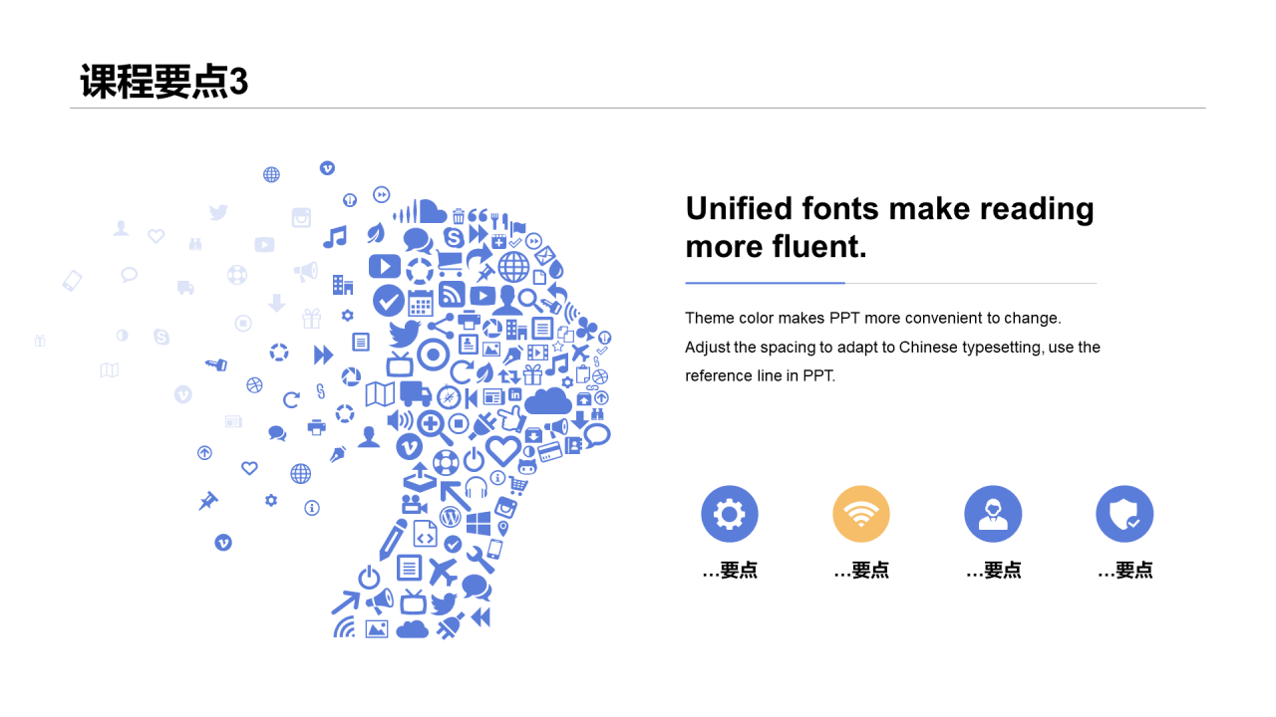Image resolution: width=1276 pixels, height=717 pixels.
Task: Click the large heart outline icon
Action: tap(503, 451)
